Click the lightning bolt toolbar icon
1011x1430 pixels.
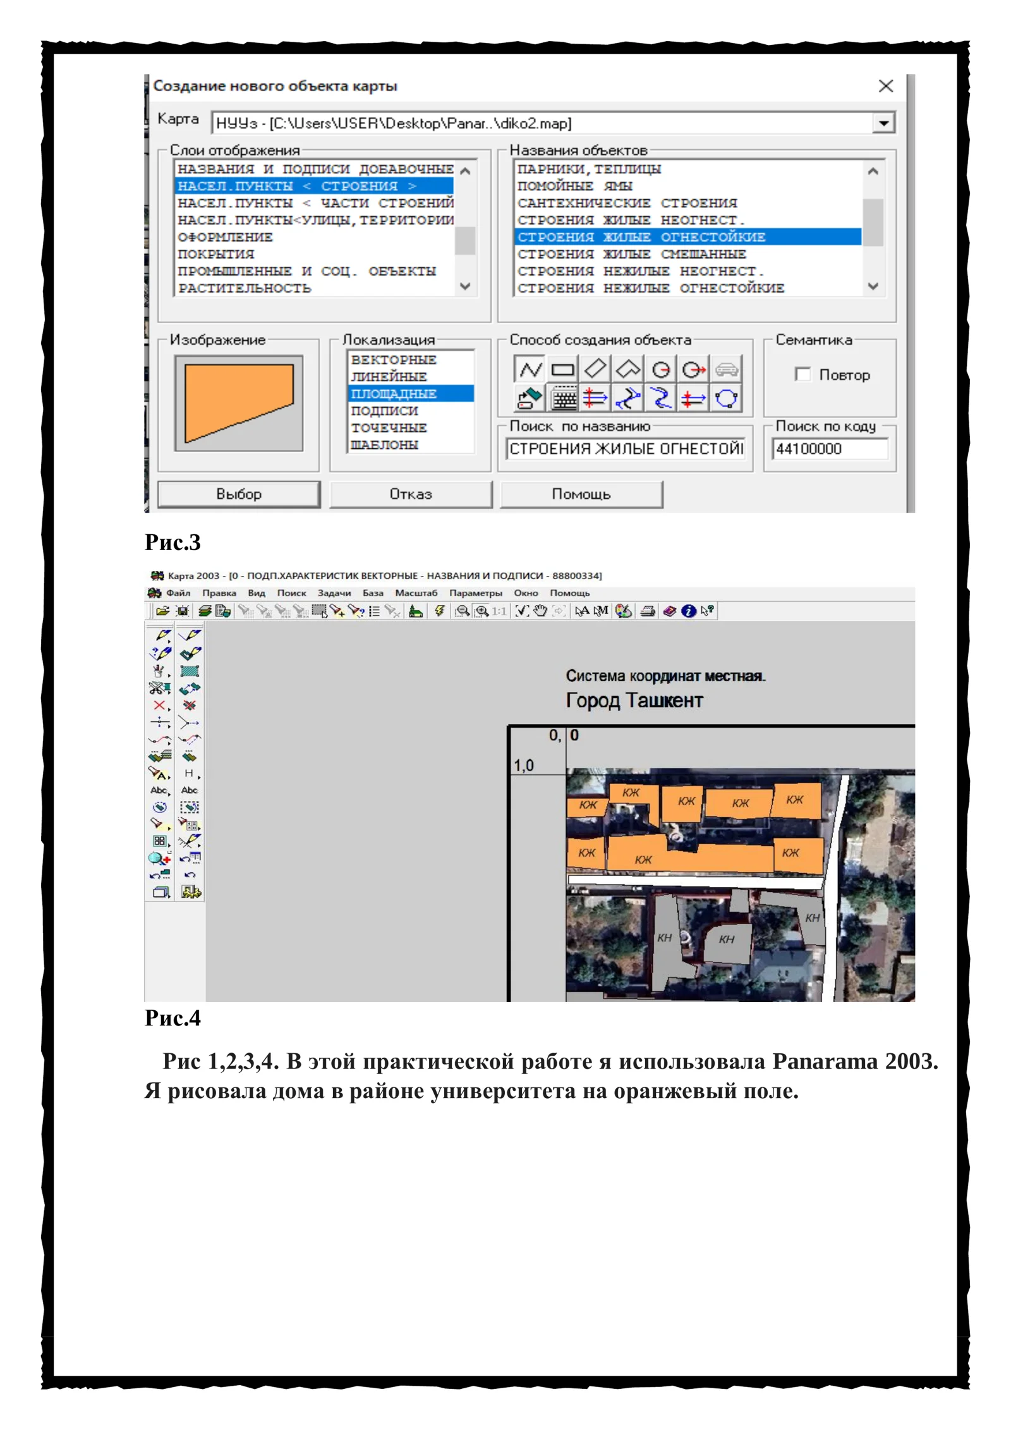point(439,611)
